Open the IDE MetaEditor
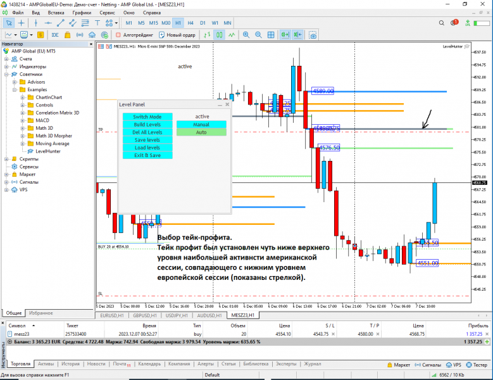 coord(55,35)
